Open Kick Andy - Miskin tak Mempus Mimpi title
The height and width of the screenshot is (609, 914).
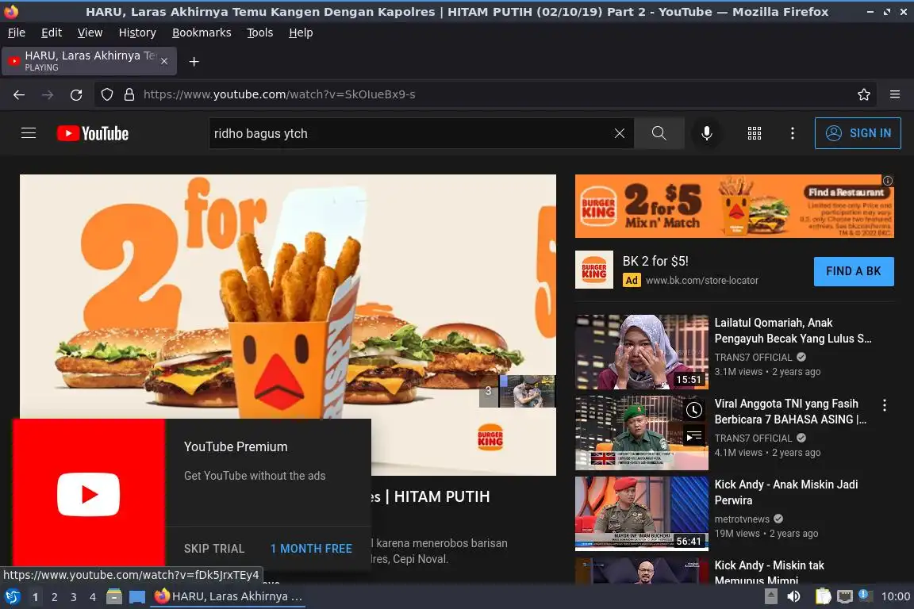coord(770,573)
